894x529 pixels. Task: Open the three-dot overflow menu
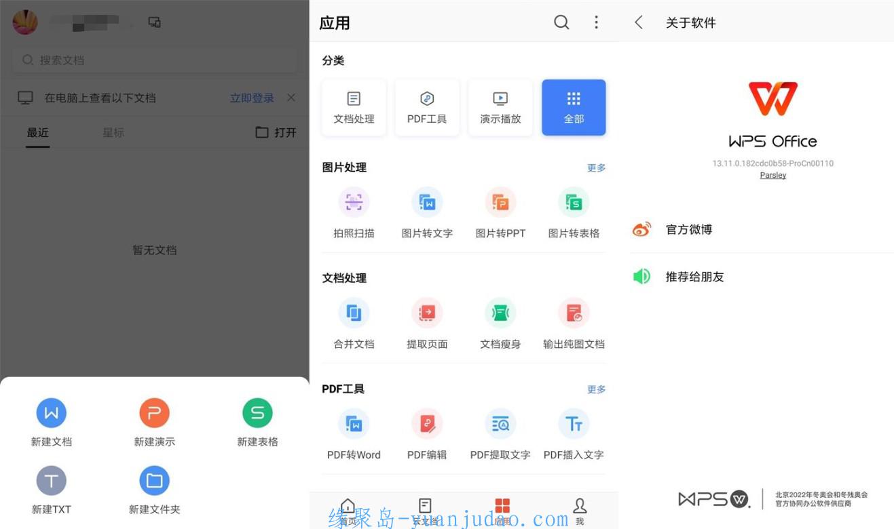click(x=596, y=22)
